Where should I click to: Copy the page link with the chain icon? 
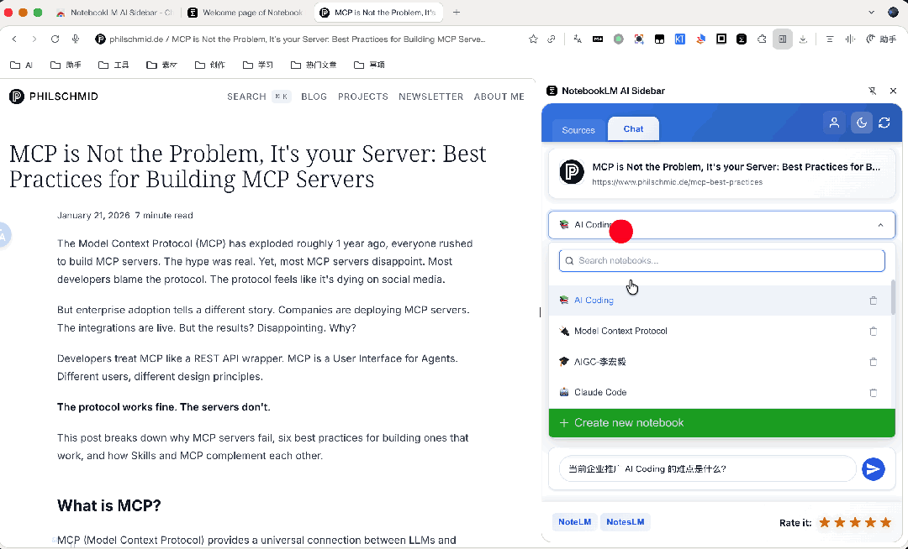tap(552, 39)
